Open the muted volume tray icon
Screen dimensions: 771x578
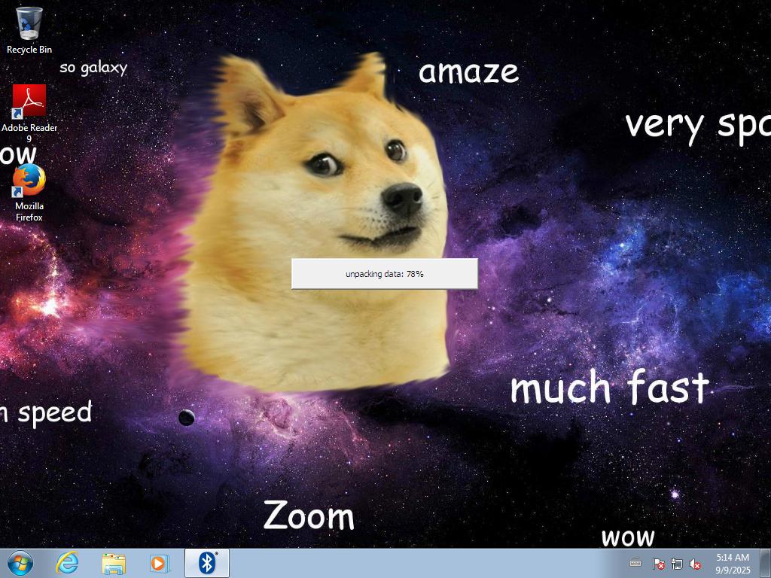tap(695, 563)
